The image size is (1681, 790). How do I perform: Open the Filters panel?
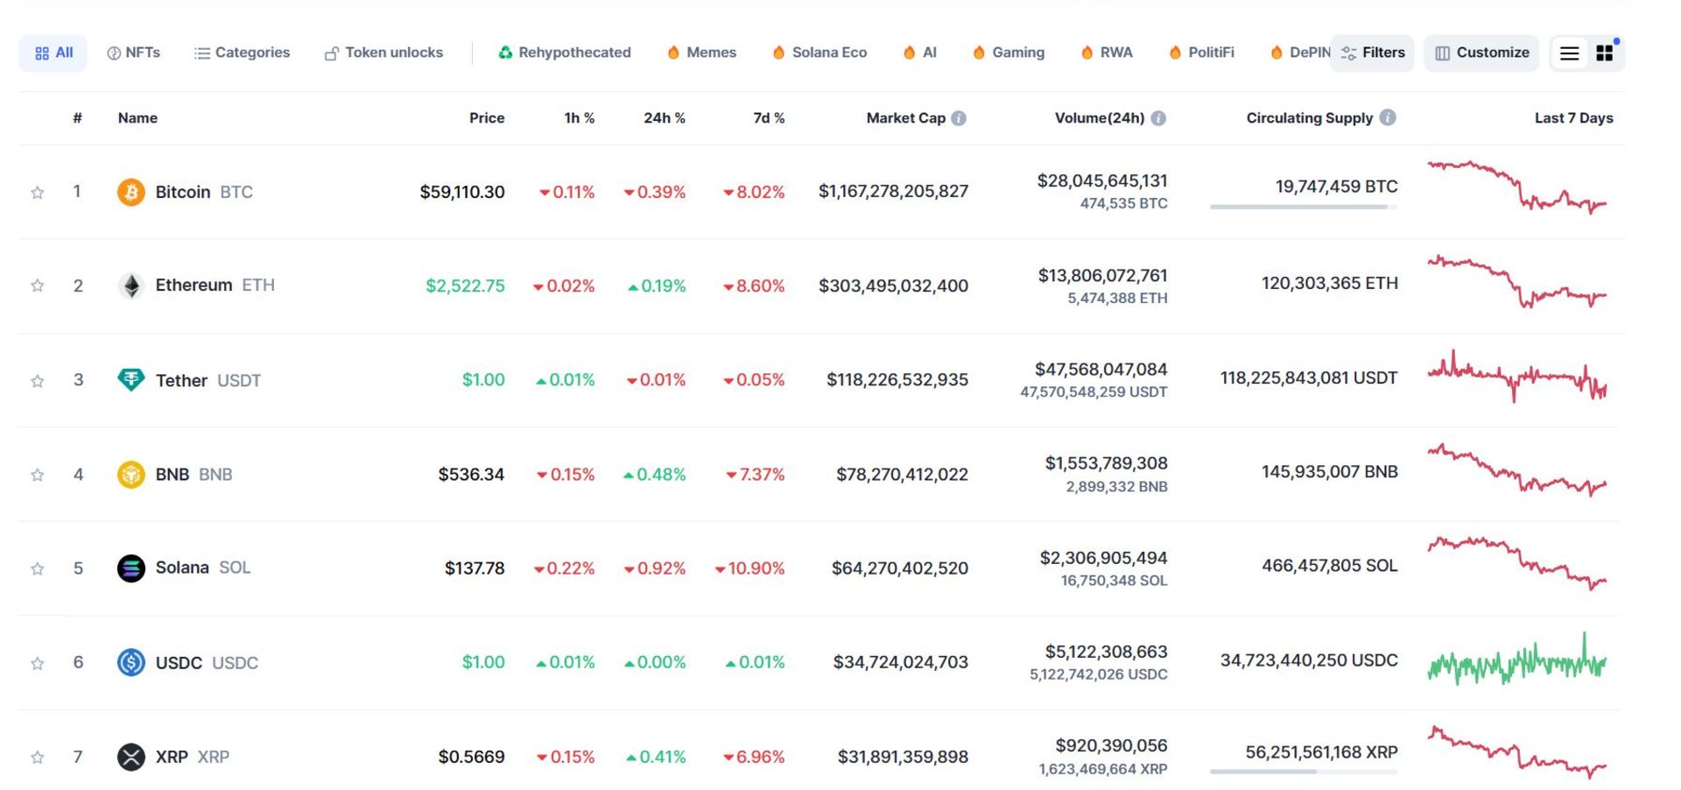[1372, 53]
